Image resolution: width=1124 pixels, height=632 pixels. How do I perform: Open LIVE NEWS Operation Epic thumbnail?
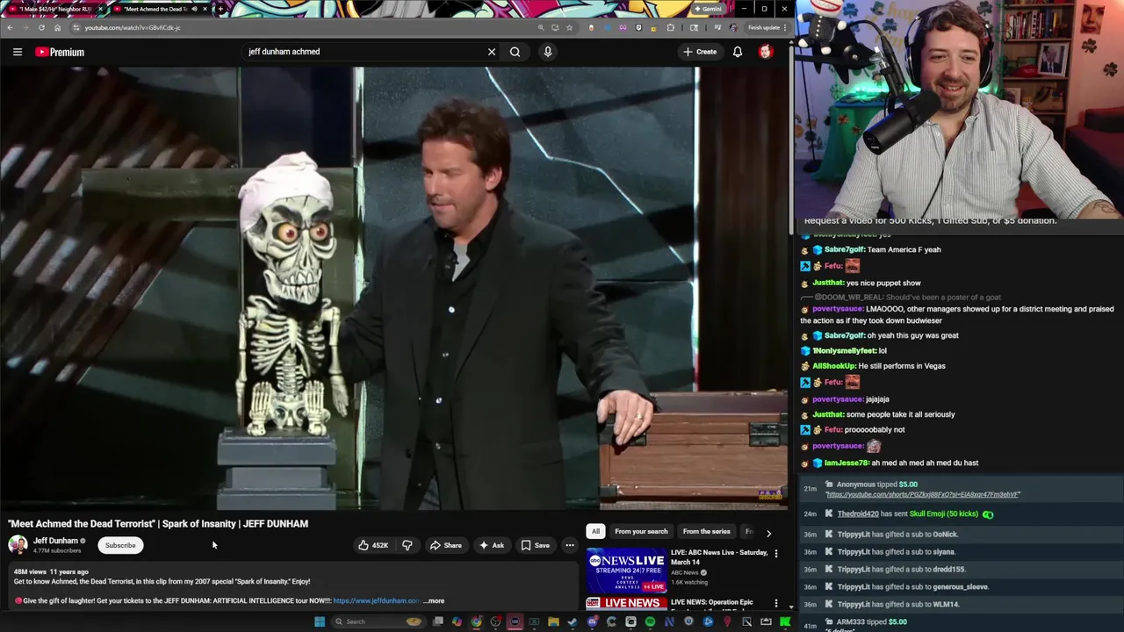click(x=626, y=604)
